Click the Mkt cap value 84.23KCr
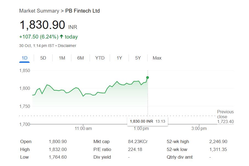The width and height of the screenshot is (249, 166). (138, 141)
